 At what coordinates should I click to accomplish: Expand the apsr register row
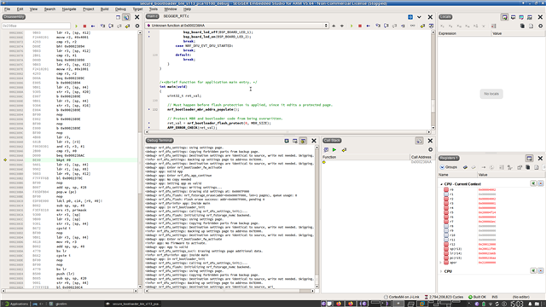coord(441,263)
